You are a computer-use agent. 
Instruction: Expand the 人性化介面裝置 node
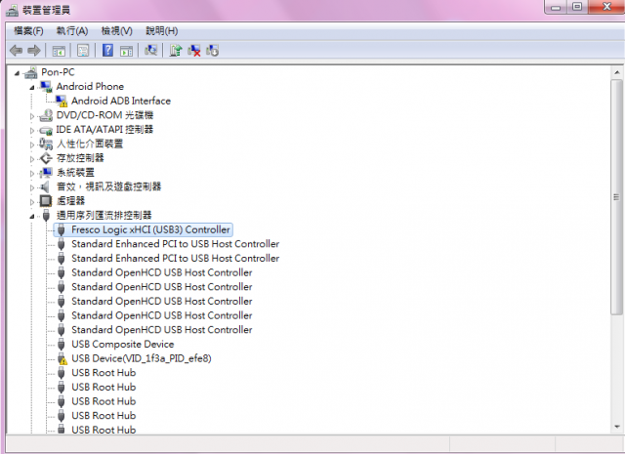tap(32, 144)
